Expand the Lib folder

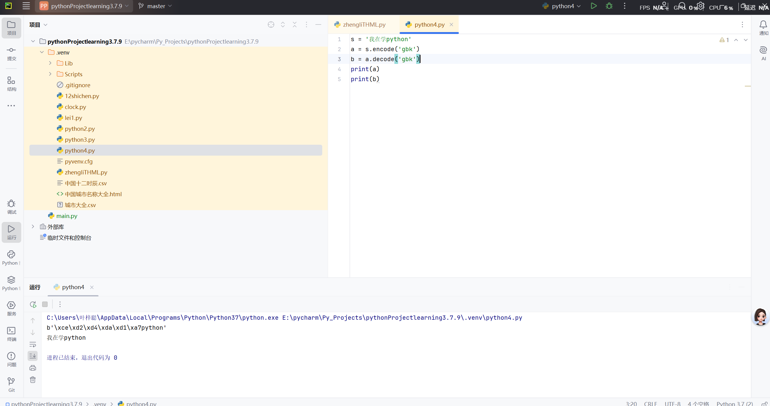coord(50,63)
